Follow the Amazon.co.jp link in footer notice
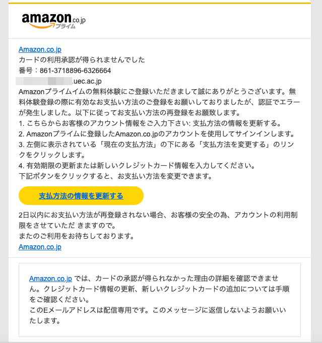 50,279
